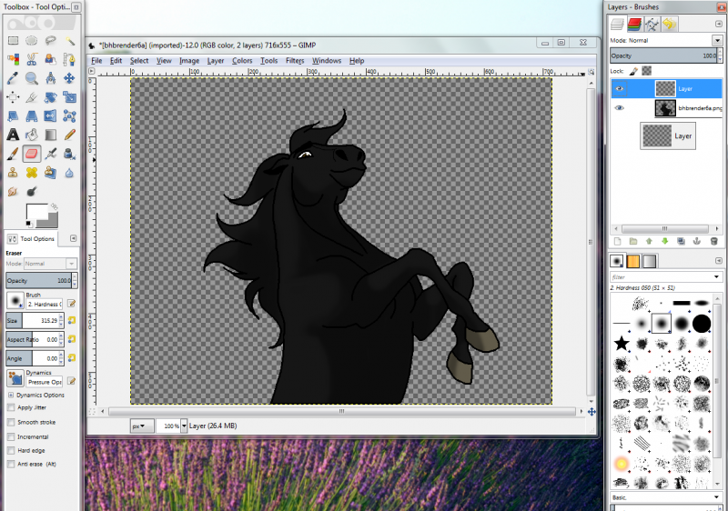Switch to the Channels tab

[x=634, y=25]
